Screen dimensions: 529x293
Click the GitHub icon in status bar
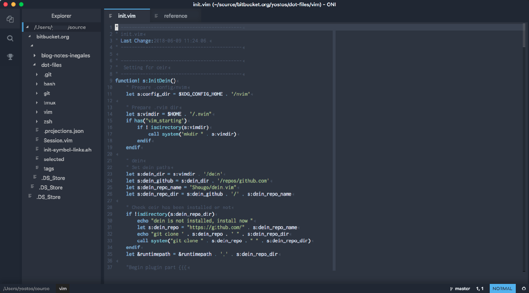[524, 289]
